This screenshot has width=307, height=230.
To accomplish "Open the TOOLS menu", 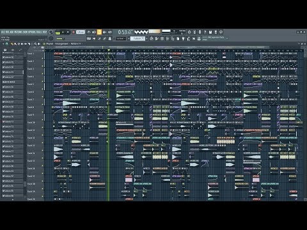I will coord(39,32).
